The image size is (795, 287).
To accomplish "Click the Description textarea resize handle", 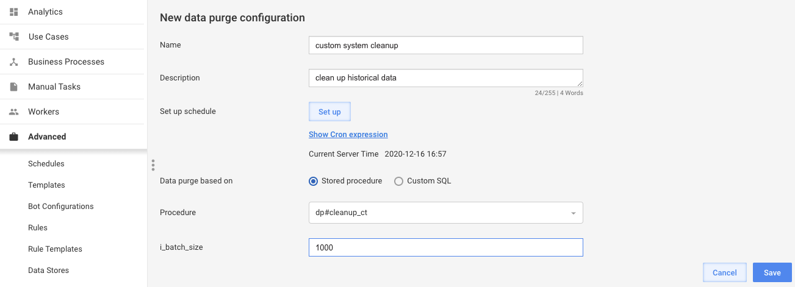I will [580, 83].
